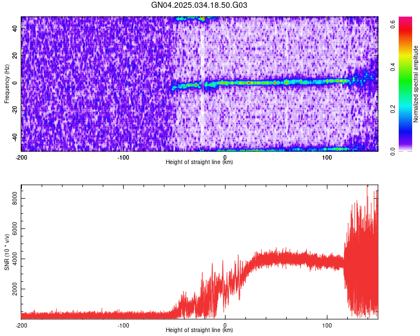Image resolution: width=420 pixels, height=336 pixels.
Task: Click the 0.2 tick on the colorbar
Action: coord(393,109)
